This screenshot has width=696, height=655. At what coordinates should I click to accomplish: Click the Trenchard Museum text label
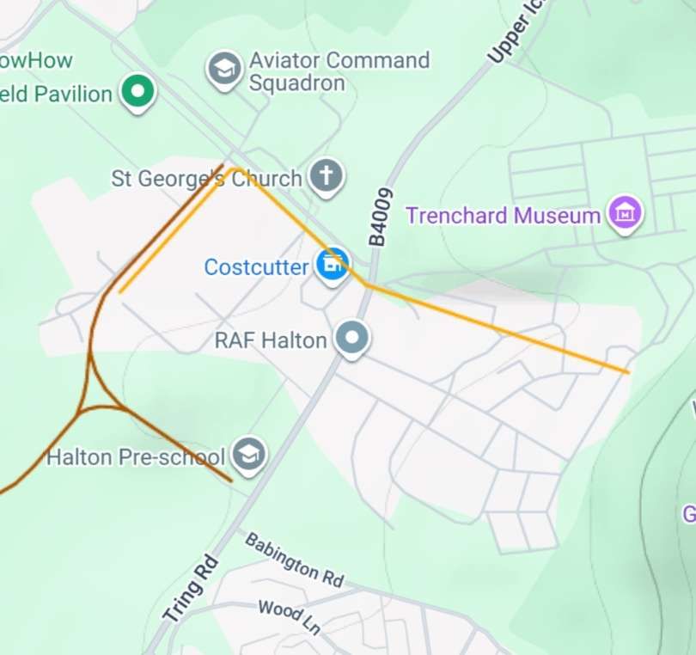click(504, 216)
